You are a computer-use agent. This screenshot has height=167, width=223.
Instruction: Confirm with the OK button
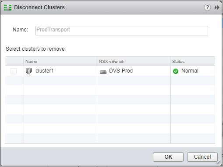pyautogui.click(x=168, y=157)
